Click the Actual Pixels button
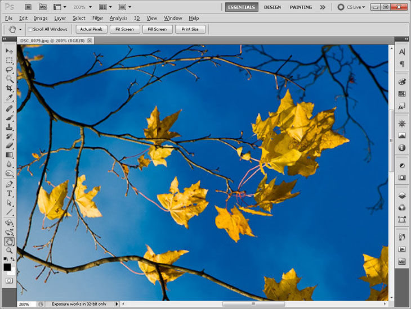The height and width of the screenshot is (309, 411). 91,29
